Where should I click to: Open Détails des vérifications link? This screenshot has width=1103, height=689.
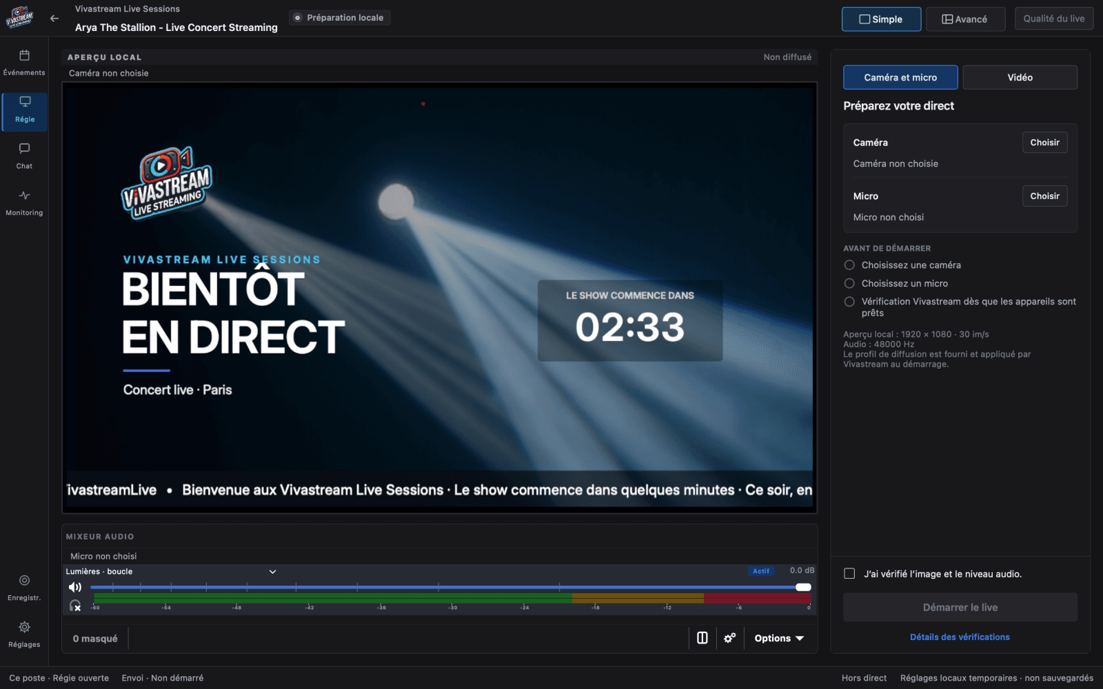click(x=960, y=637)
